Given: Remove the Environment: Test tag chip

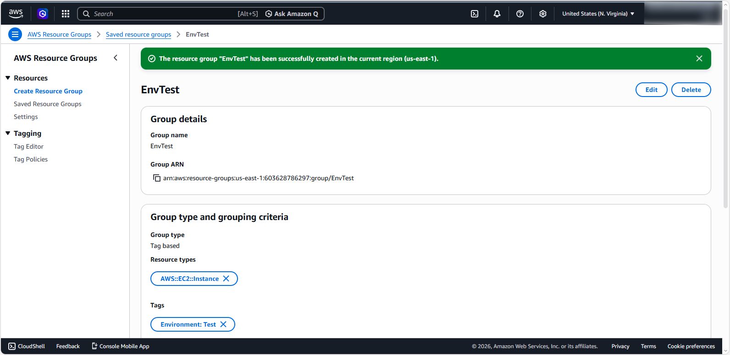Looking at the screenshot, I should (x=223, y=324).
